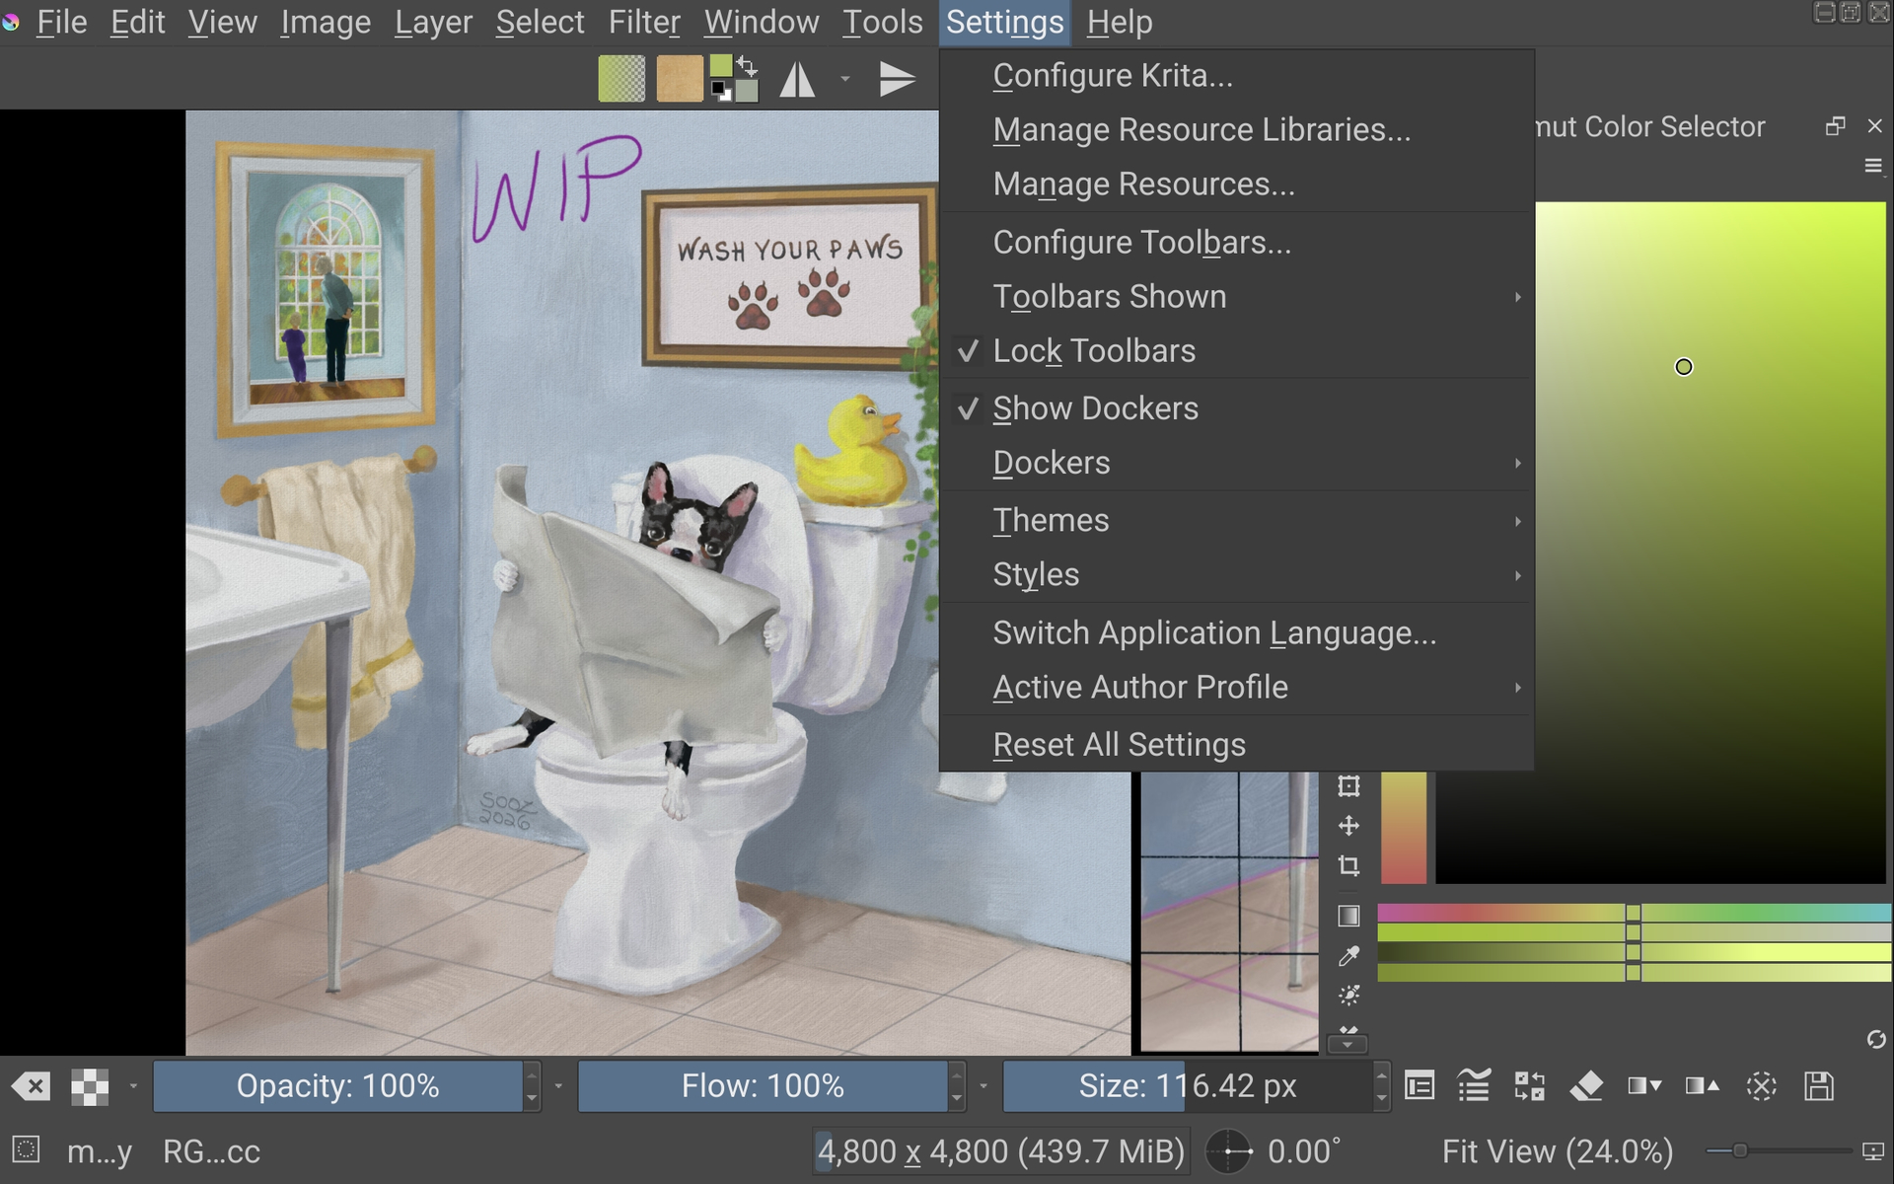Click the wrap-around circle icon
Screen dimensions: 1894x1184
tap(1761, 1086)
